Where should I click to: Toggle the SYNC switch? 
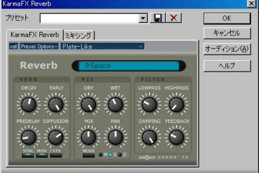coord(28,155)
